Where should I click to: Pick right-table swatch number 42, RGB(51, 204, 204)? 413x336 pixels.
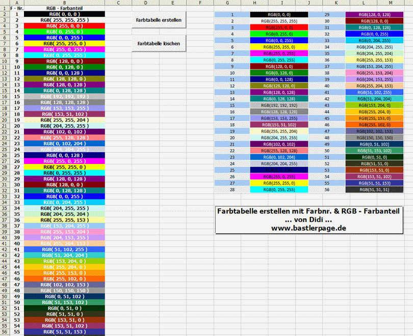coord(374,99)
